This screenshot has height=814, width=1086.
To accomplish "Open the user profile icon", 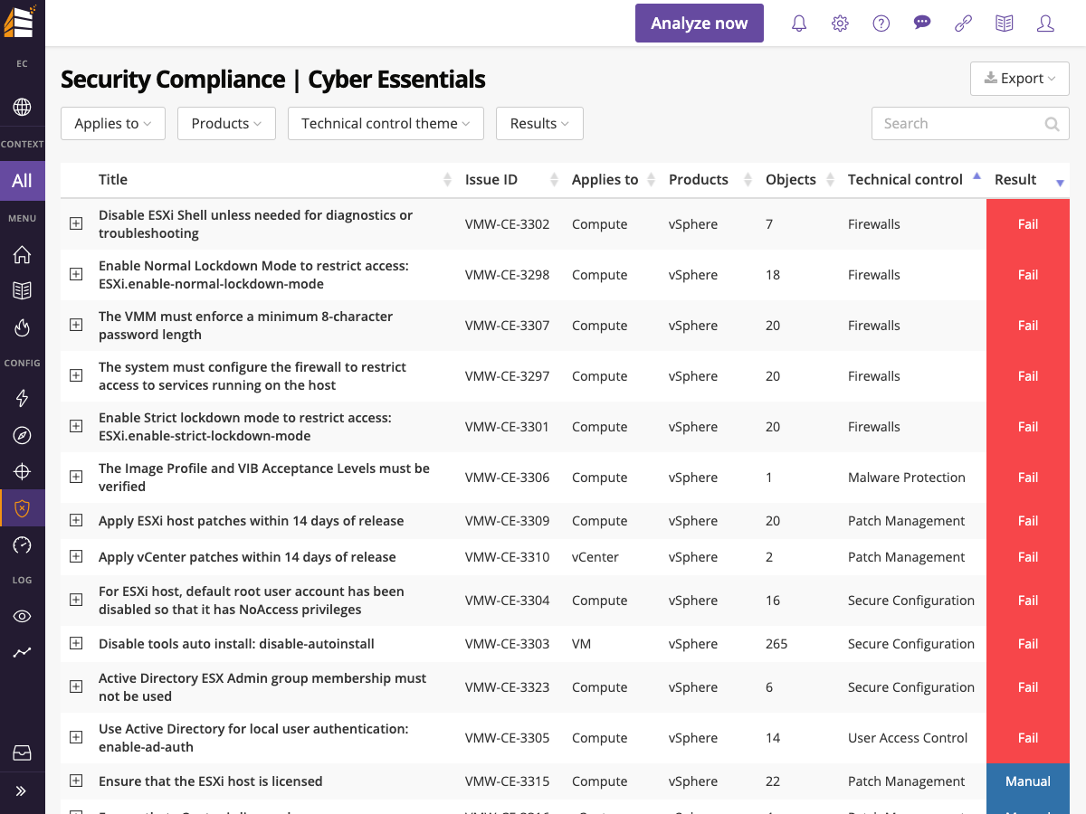I will coord(1045,24).
